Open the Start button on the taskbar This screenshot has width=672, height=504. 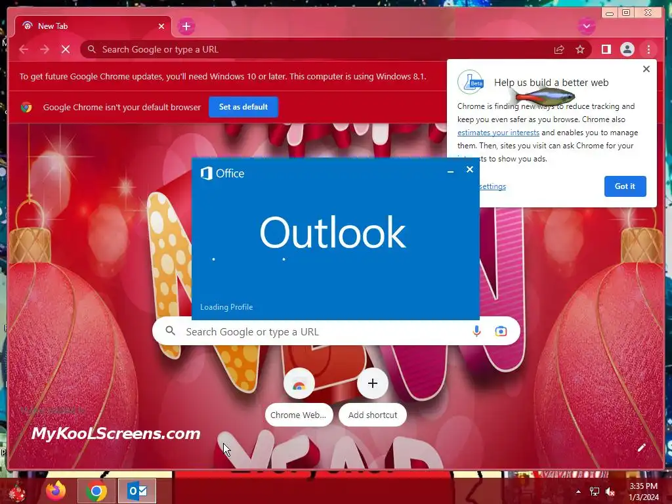[x=16, y=492]
